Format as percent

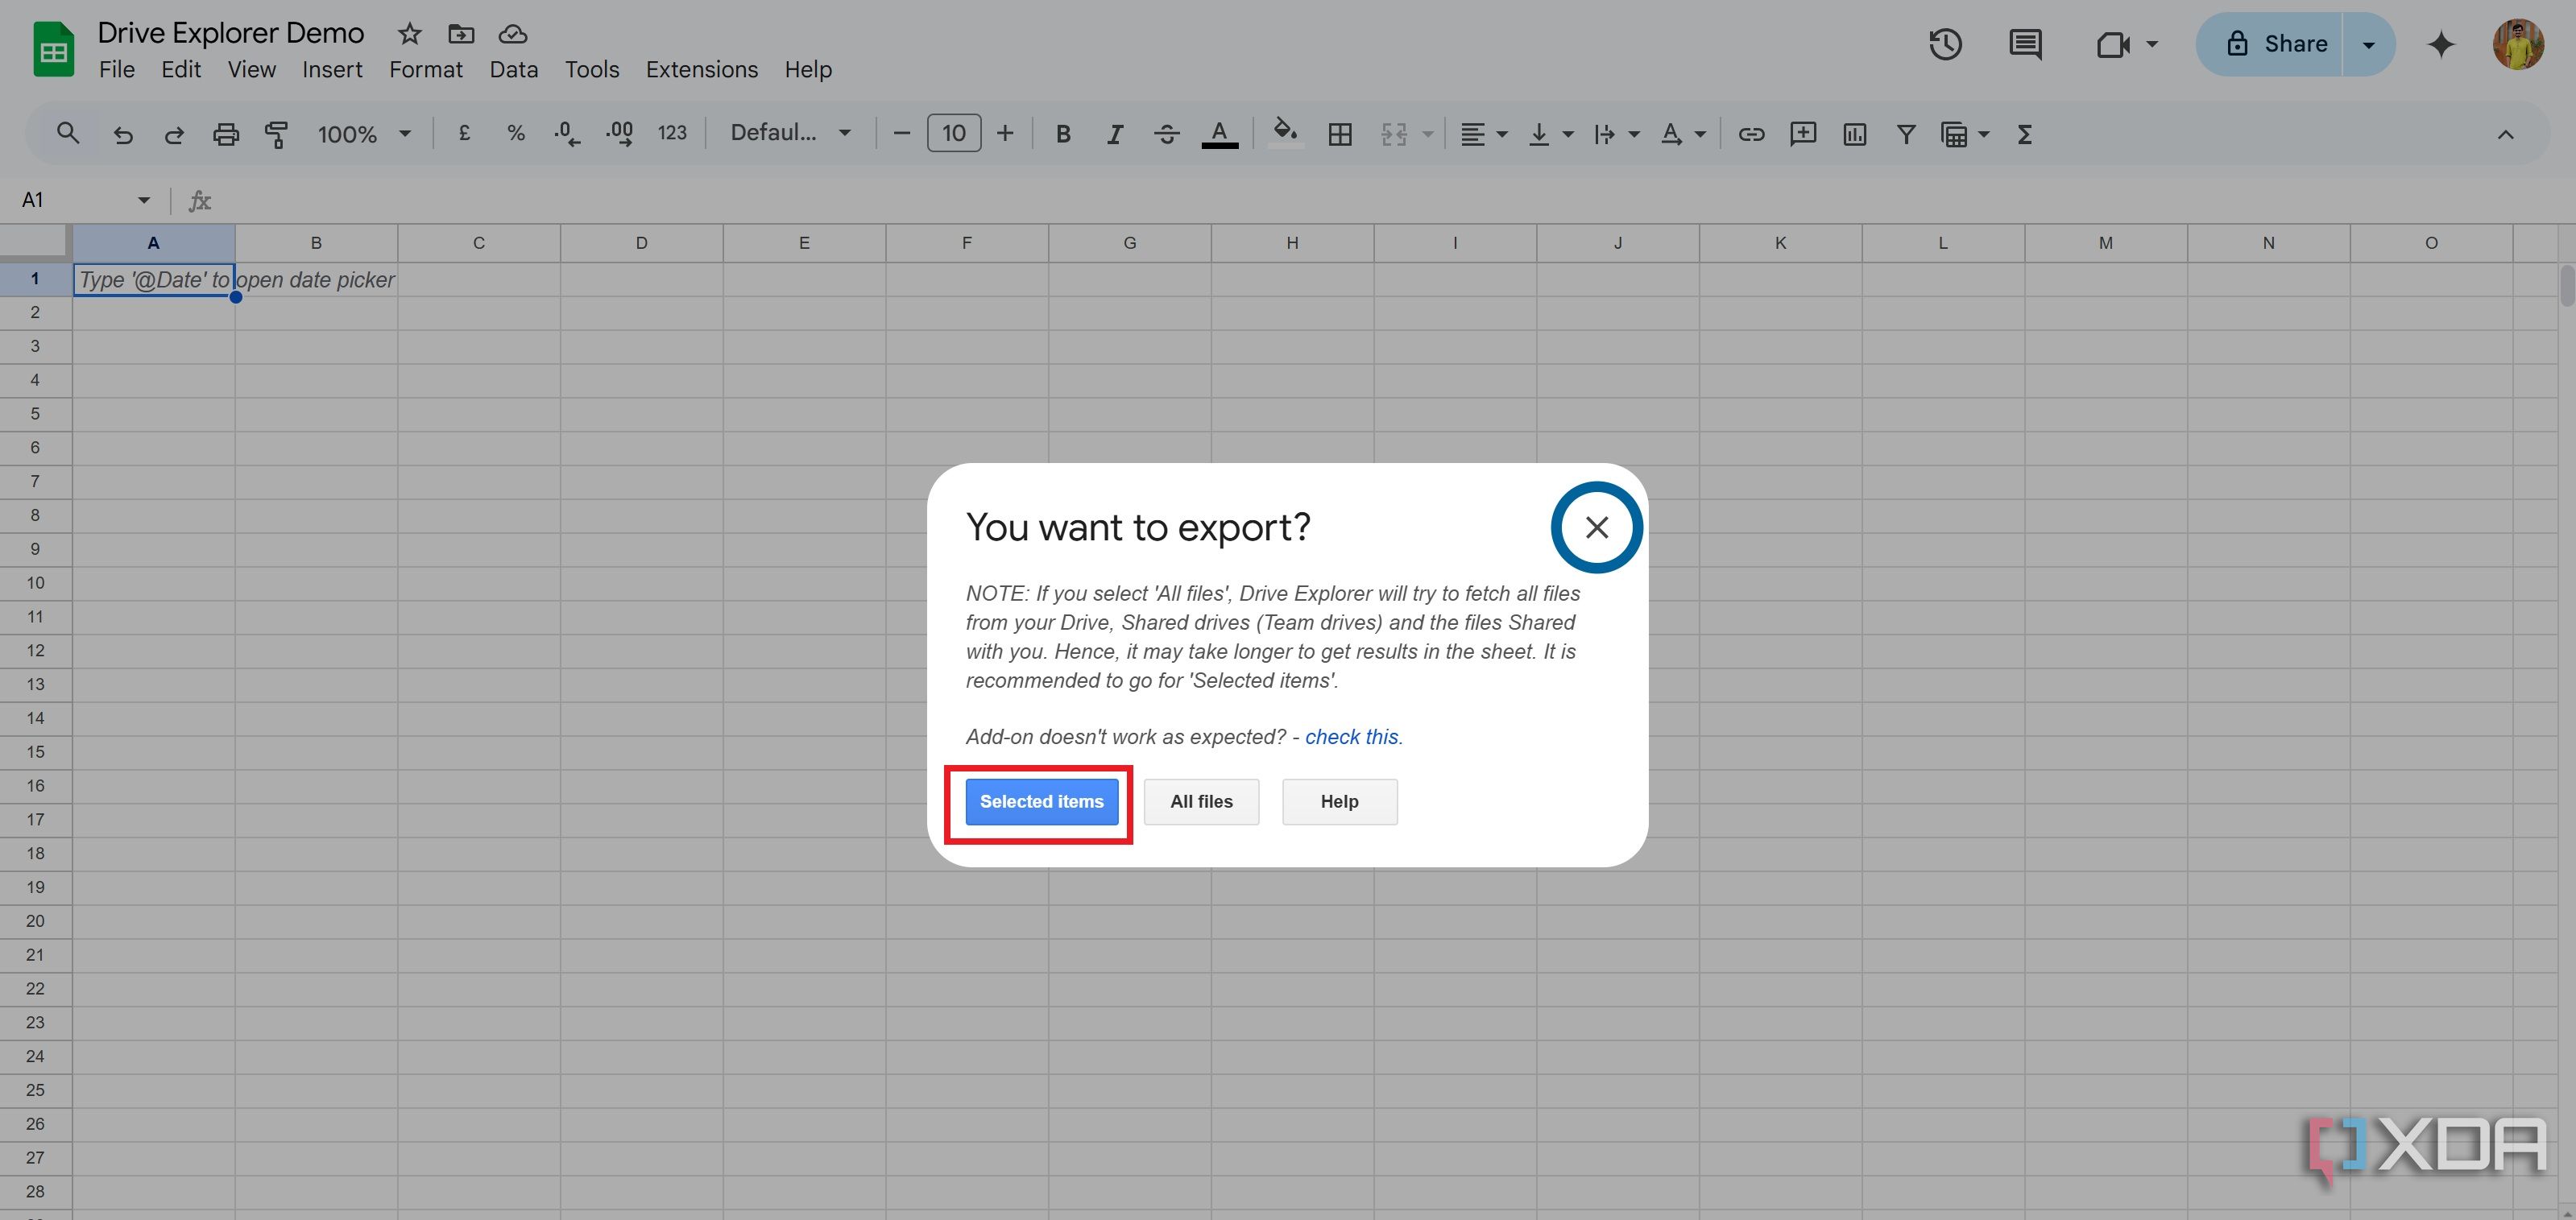(x=516, y=133)
